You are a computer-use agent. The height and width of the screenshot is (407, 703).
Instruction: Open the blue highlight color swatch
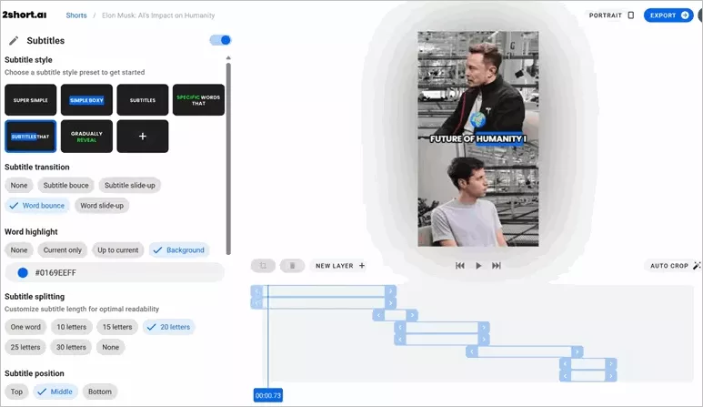click(x=23, y=272)
